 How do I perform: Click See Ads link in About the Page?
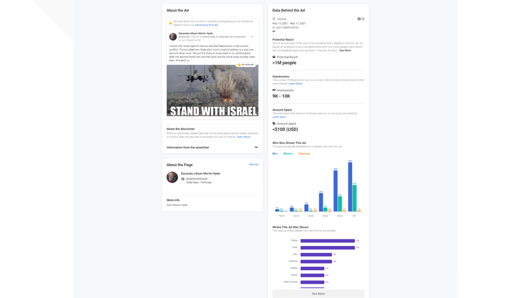point(254,165)
